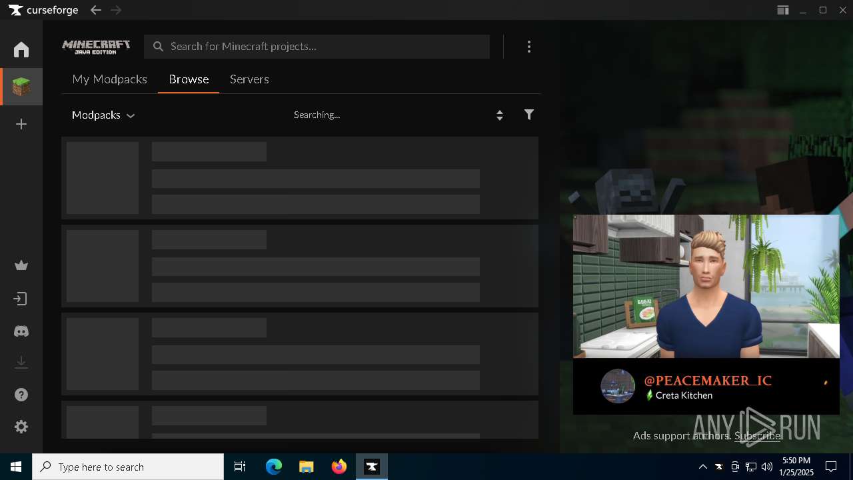This screenshot has width=853, height=480.
Task: Open the volume control in system tray
Action: pyautogui.click(x=767, y=467)
